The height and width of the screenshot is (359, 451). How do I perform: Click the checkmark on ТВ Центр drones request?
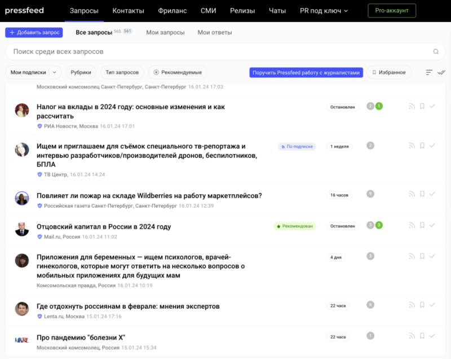click(x=432, y=146)
